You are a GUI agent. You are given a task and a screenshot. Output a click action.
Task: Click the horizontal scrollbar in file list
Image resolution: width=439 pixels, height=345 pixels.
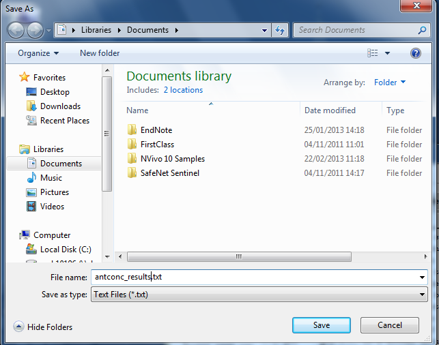238,256
